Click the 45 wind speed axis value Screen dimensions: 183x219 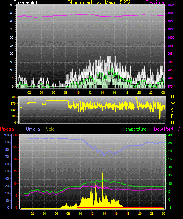pos(11,13)
